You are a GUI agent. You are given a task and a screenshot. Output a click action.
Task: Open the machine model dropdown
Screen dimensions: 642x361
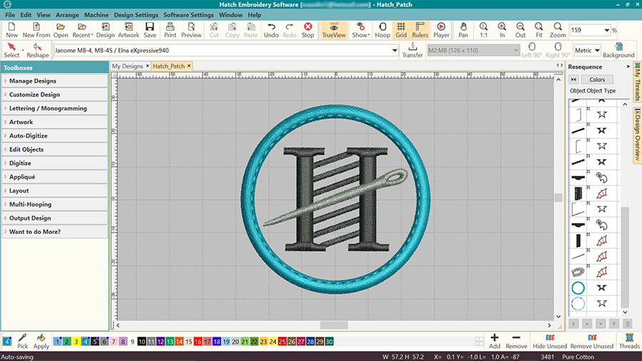pyautogui.click(x=394, y=51)
